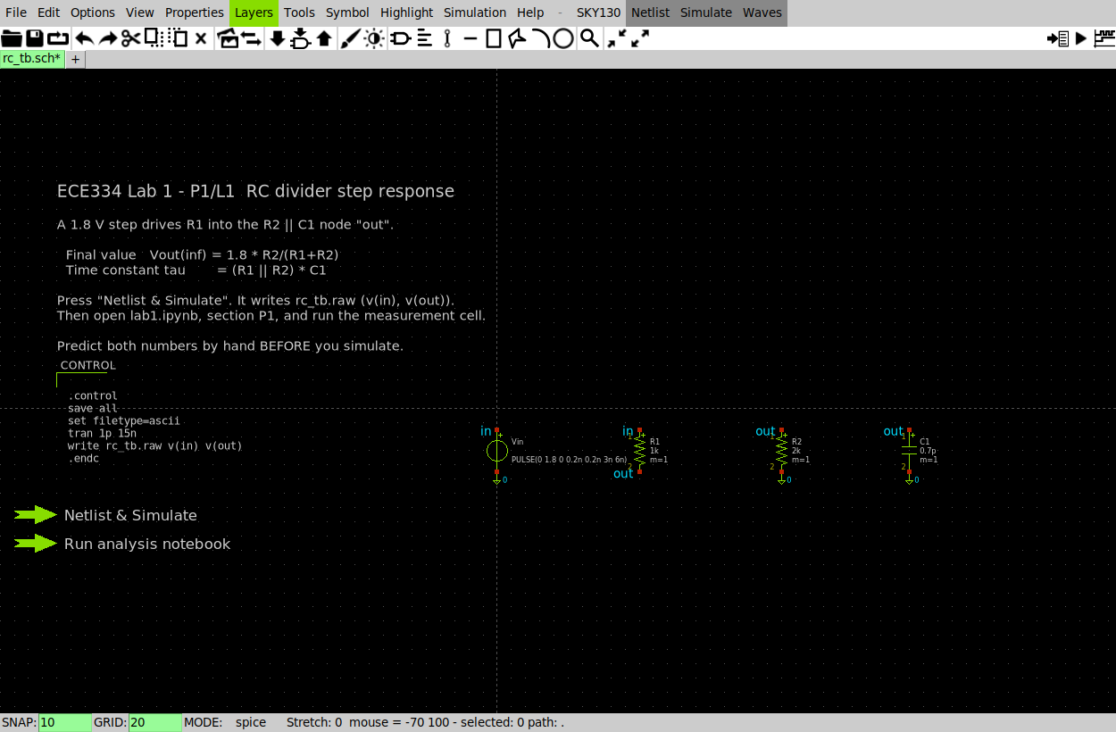
Task: Click the outward-arrows zoom full icon
Action: [x=639, y=38]
